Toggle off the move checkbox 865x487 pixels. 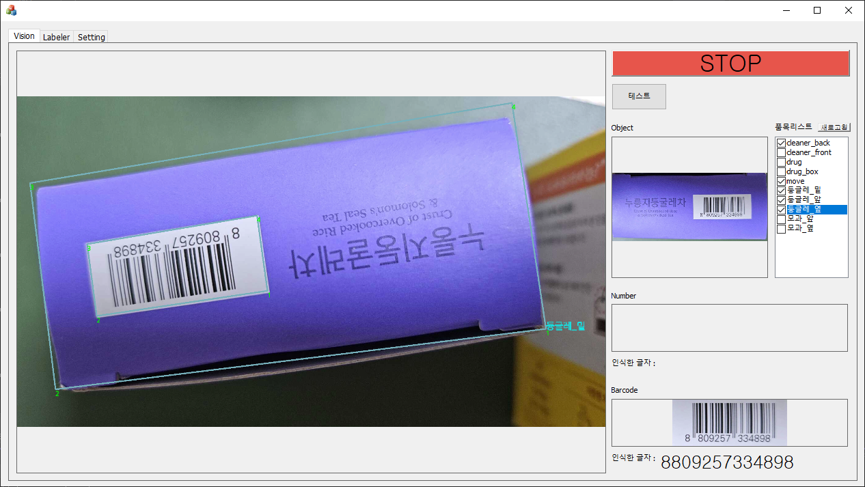point(781,181)
